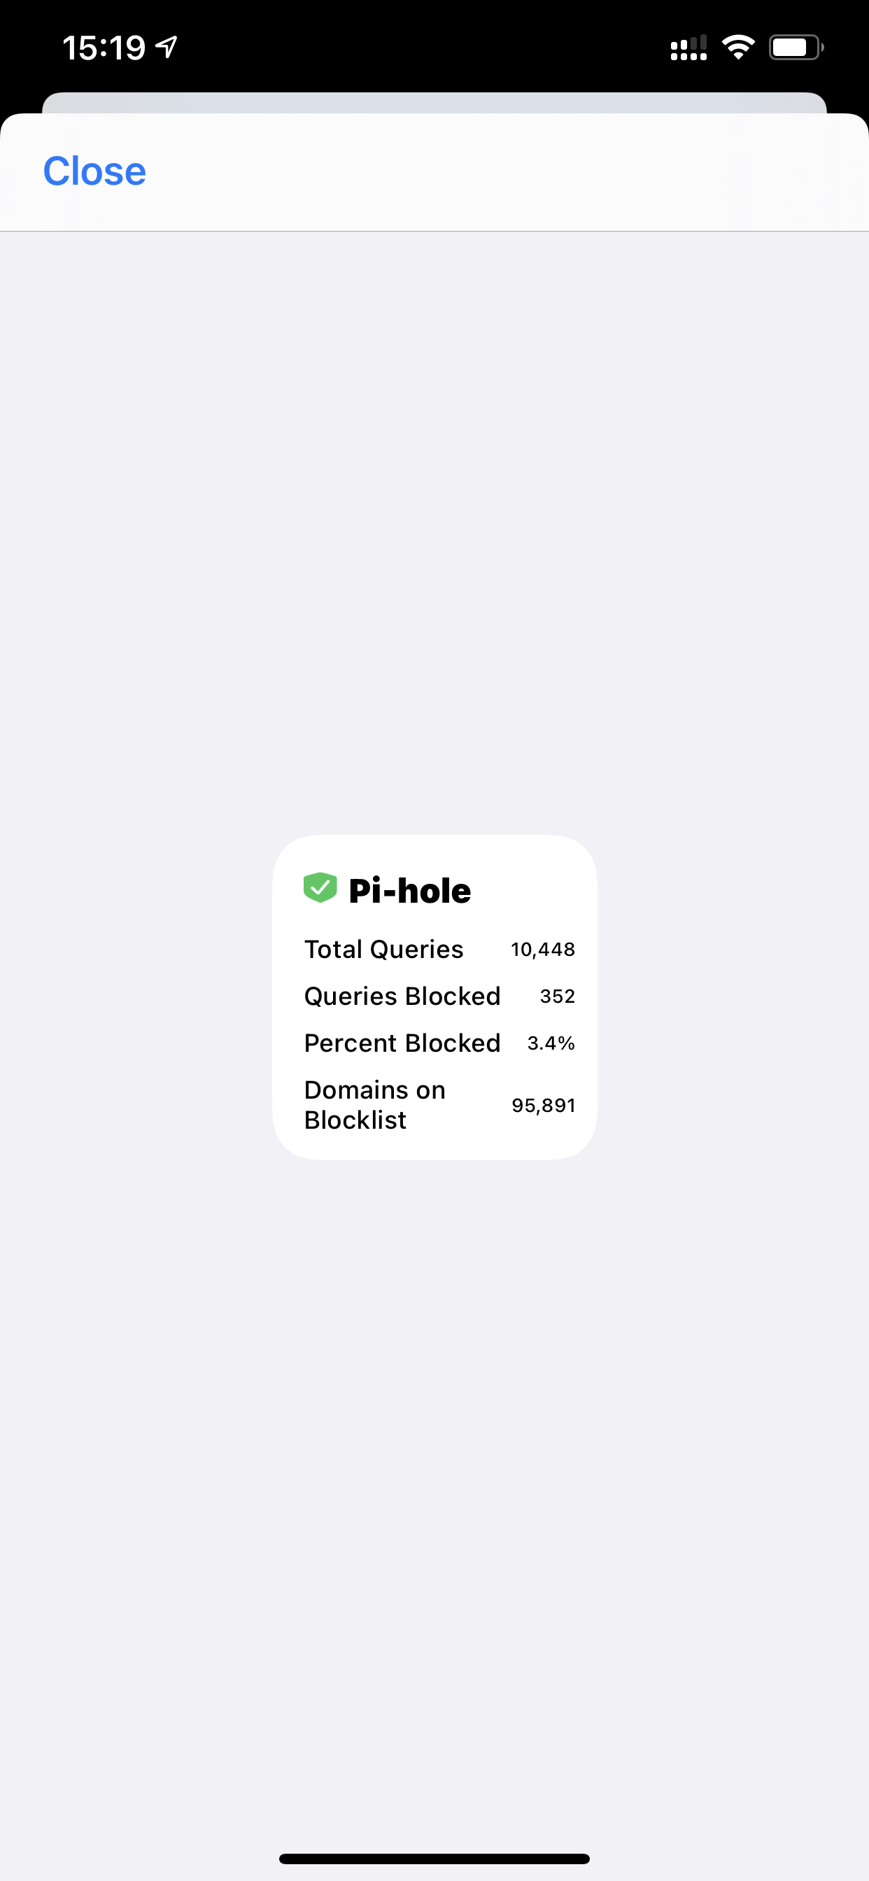This screenshot has height=1881, width=869.
Task: Tap empty area below the widget
Action: (434, 1460)
